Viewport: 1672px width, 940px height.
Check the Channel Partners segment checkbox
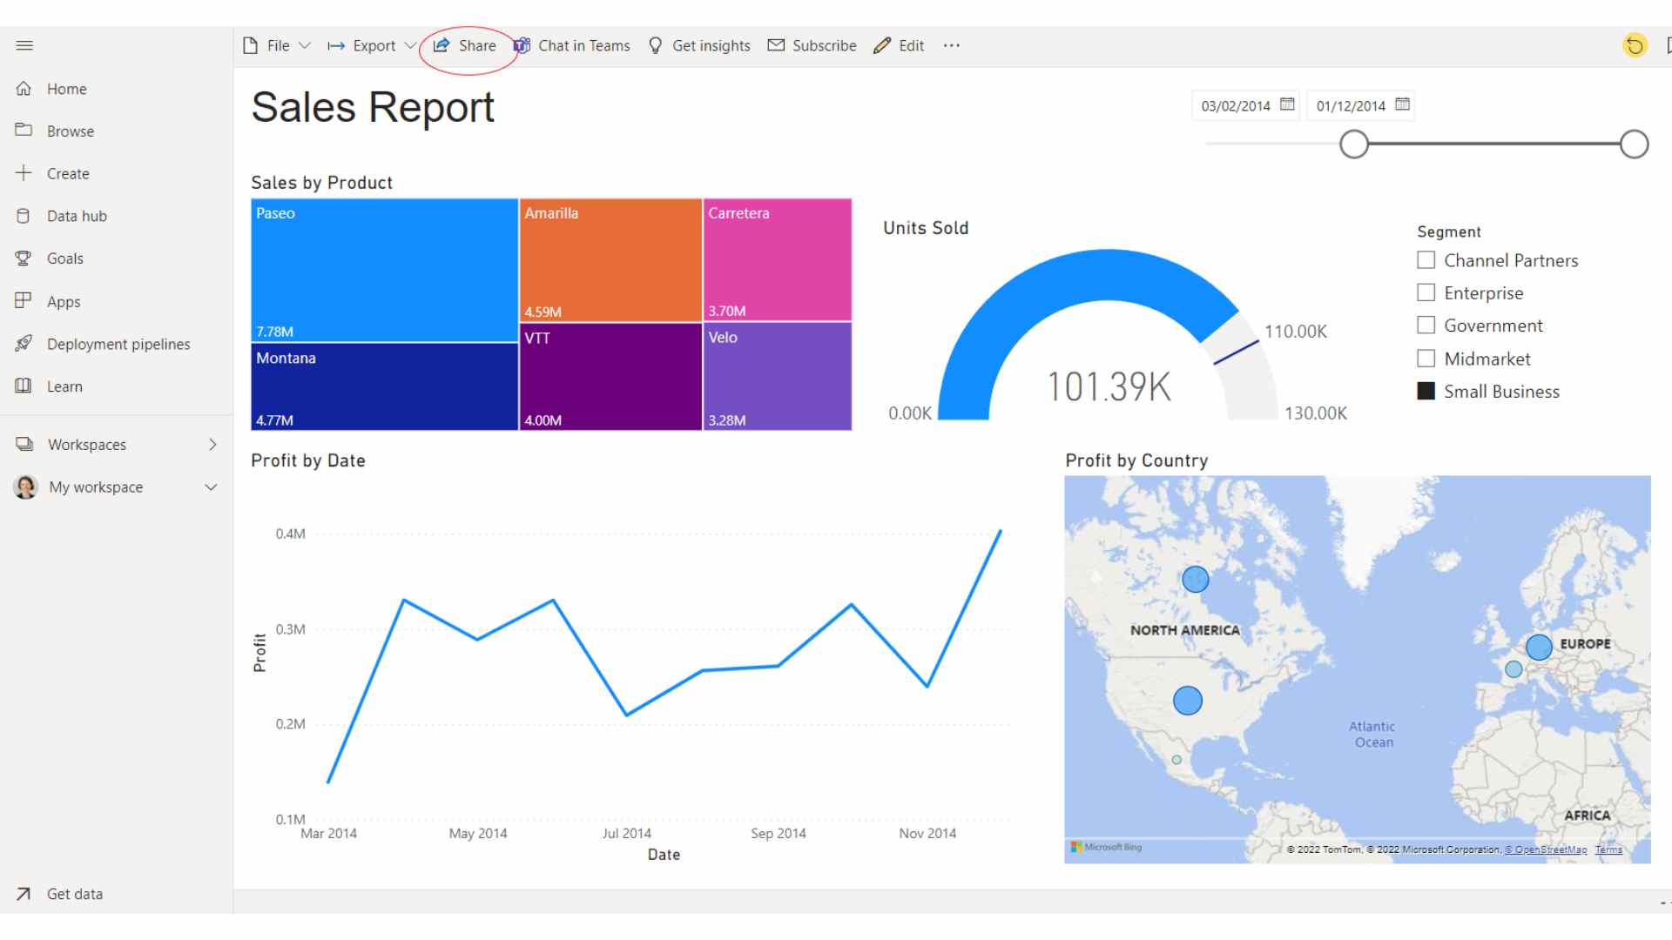(x=1426, y=259)
